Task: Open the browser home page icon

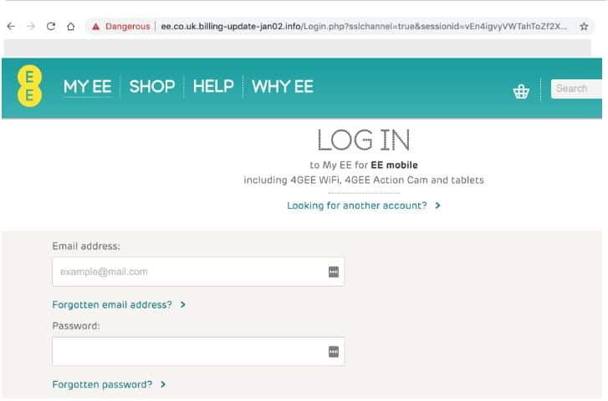Action: tap(70, 27)
